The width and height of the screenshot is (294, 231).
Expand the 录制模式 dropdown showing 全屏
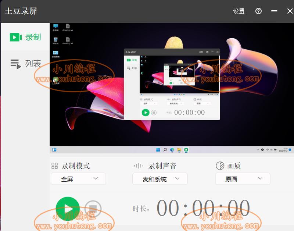coord(78,179)
